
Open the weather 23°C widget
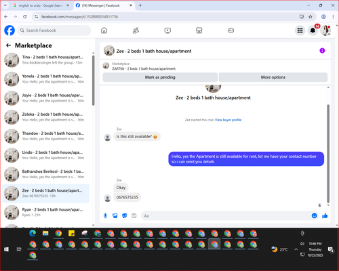coord(279,249)
